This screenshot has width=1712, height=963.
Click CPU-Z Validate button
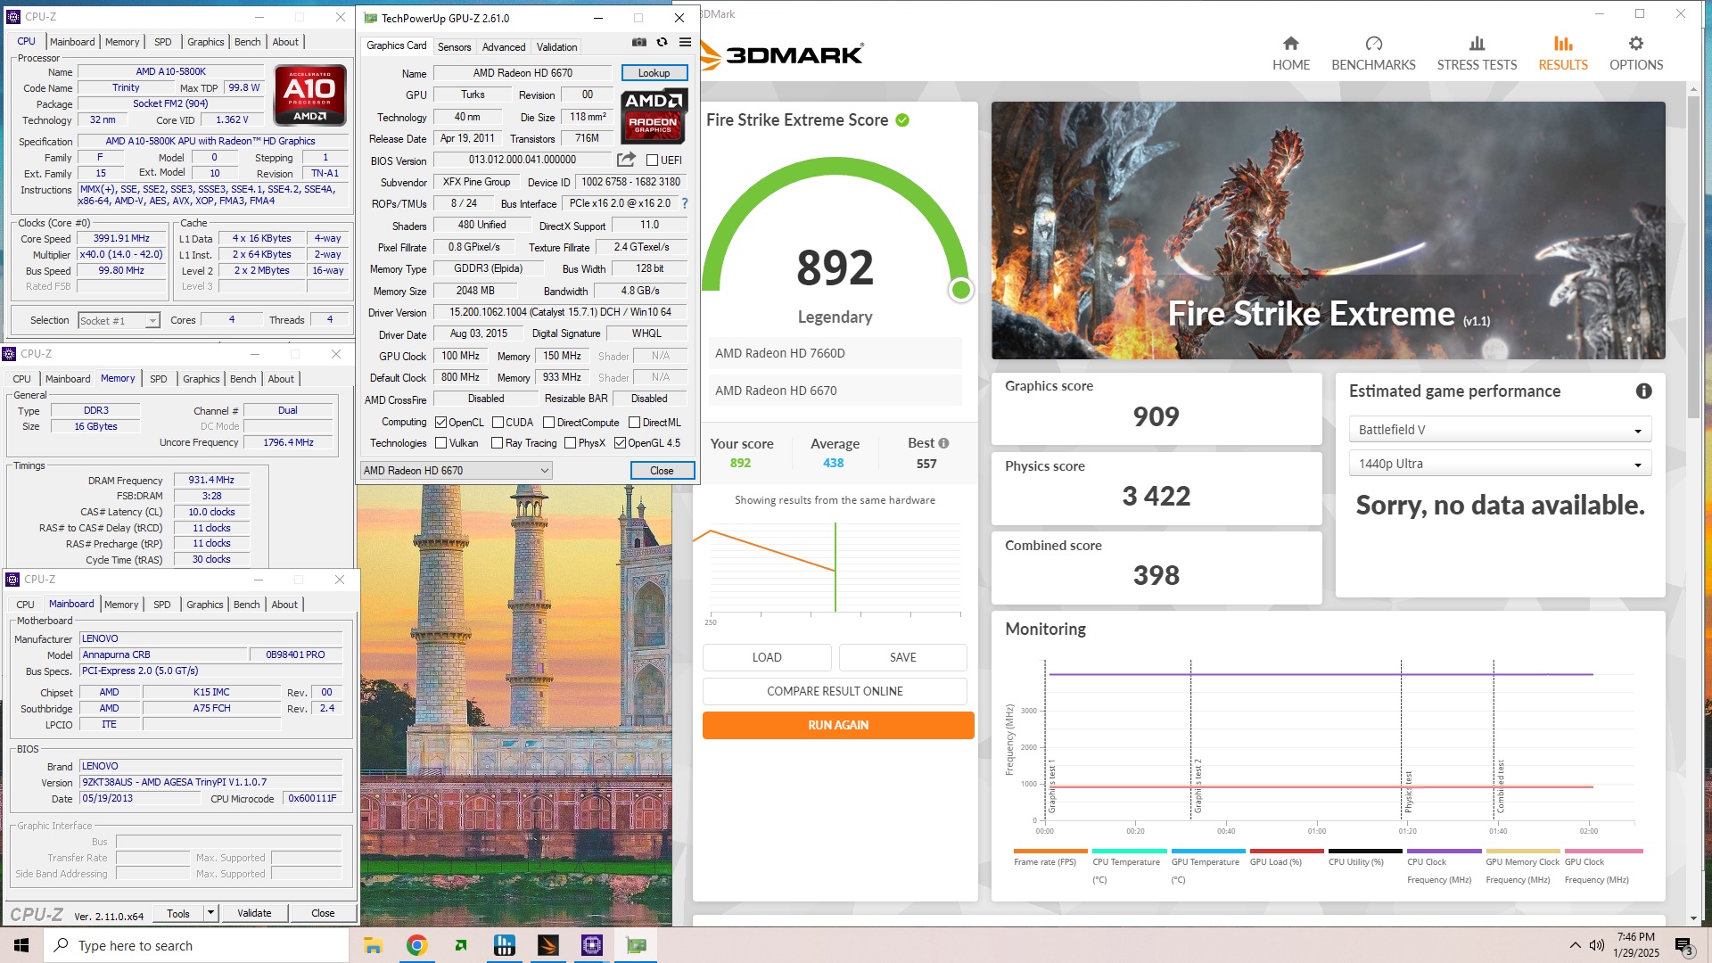pyautogui.click(x=254, y=913)
